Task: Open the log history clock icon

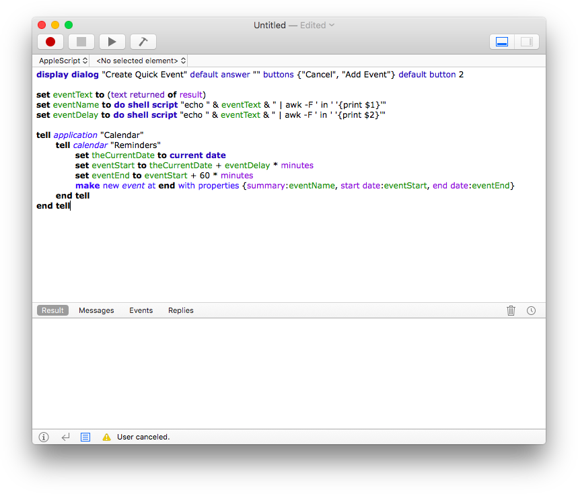Action: pos(531,310)
